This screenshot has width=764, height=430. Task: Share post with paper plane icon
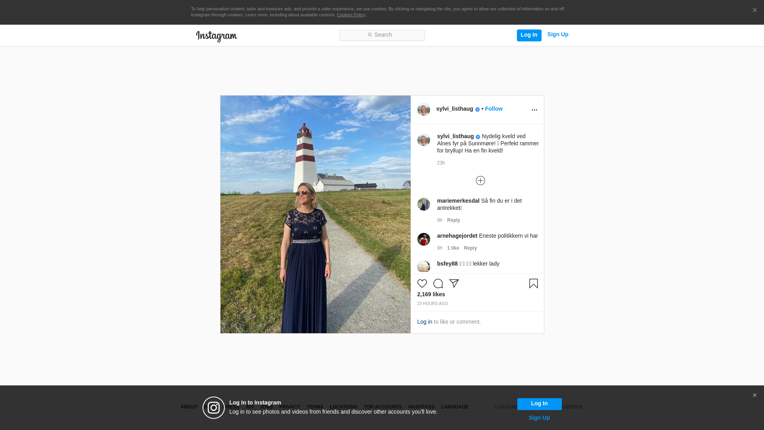click(454, 283)
